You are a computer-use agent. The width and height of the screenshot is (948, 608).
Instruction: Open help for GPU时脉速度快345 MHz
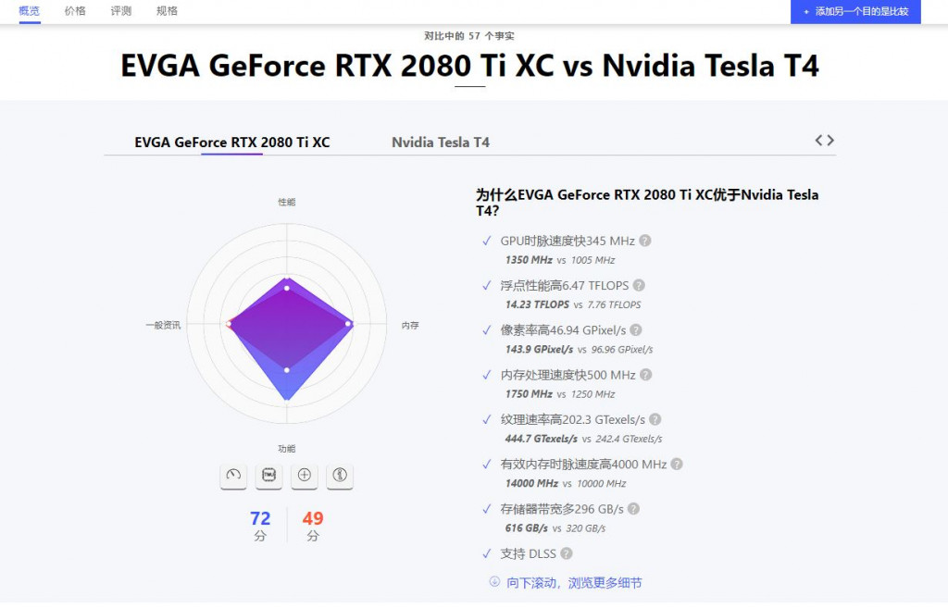pyautogui.click(x=645, y=241)
